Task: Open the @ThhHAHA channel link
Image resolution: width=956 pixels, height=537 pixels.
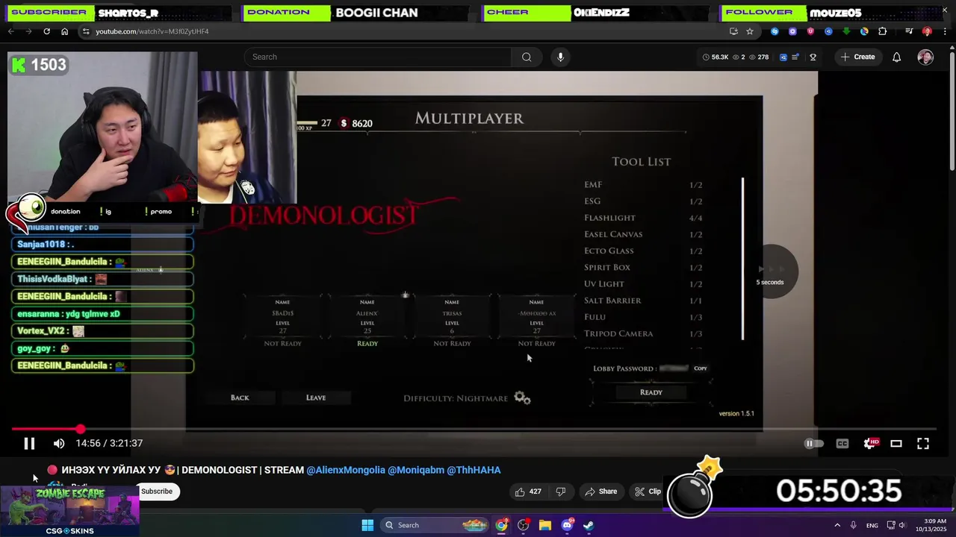Action: tap(474, 470)
